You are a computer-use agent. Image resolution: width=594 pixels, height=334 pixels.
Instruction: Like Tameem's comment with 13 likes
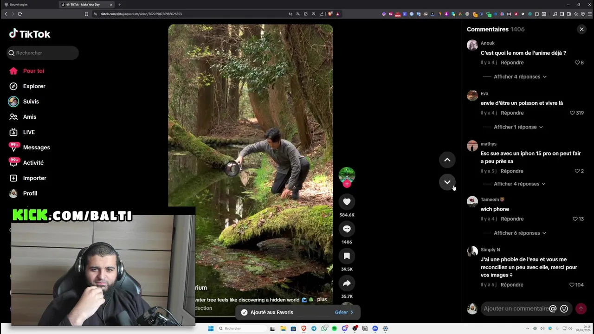[x=575, y=219]
